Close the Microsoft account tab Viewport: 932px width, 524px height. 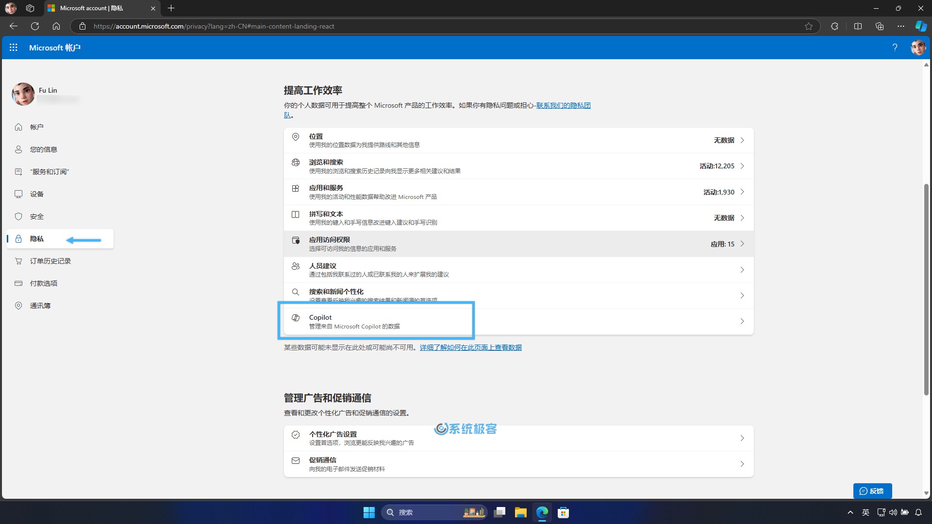click(x=153, y=8)
